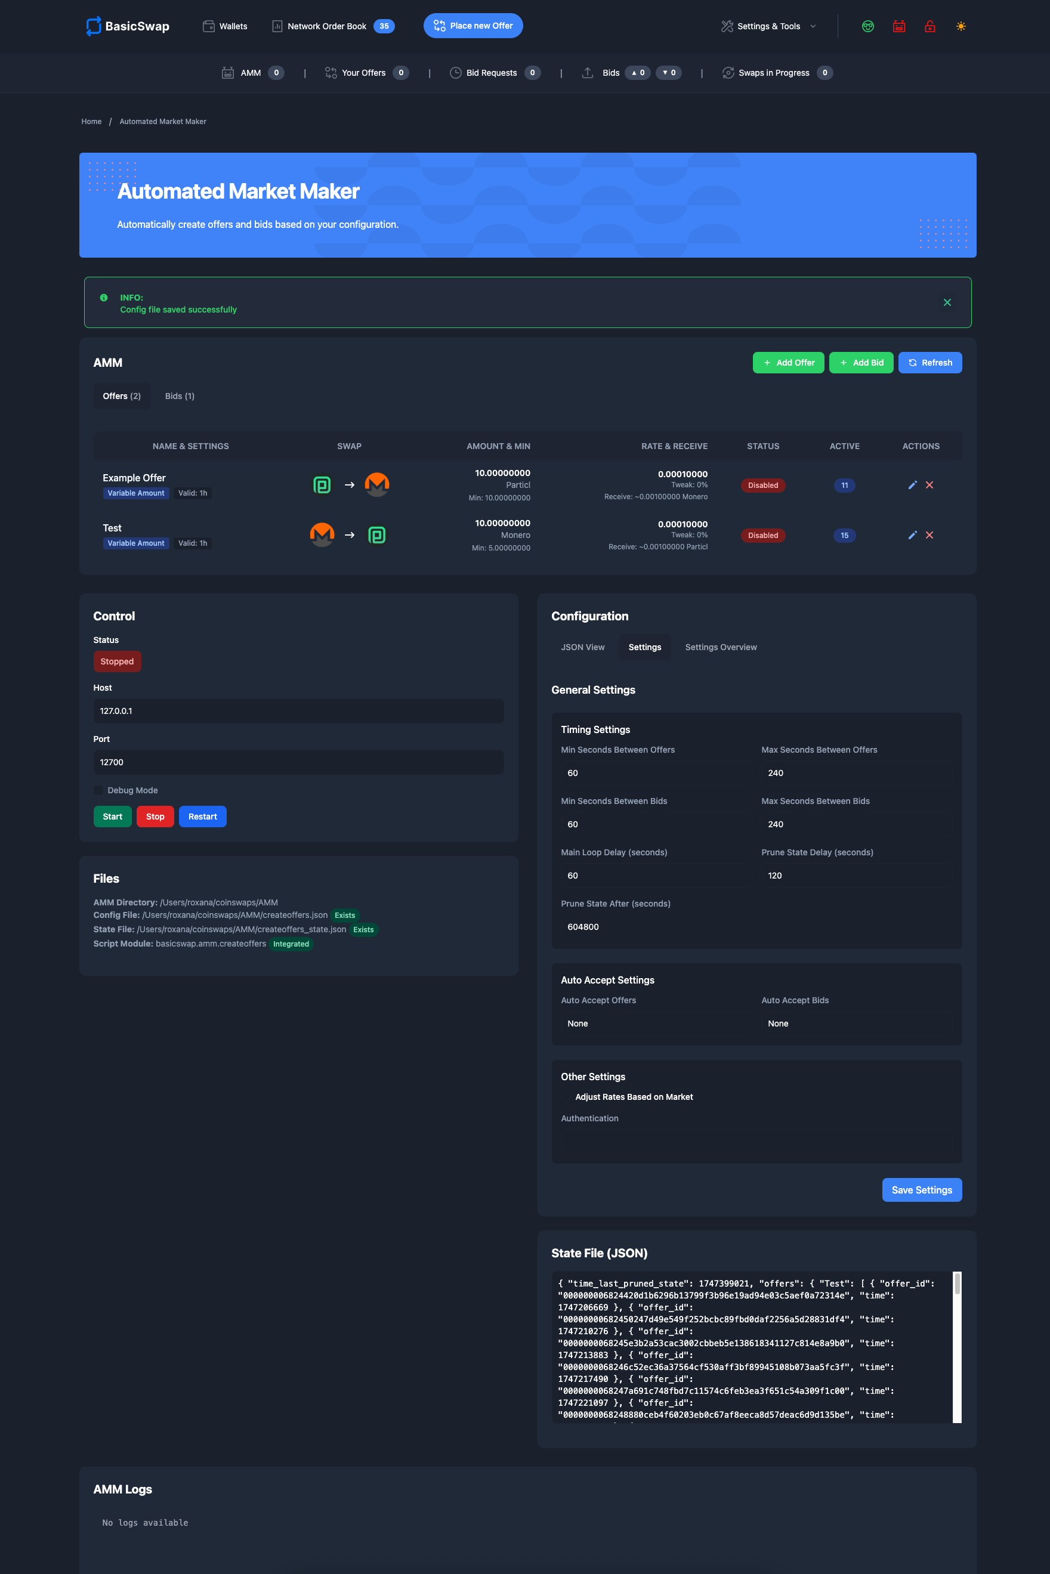Click the green info icon in the alert
The width and height of the screenshot is (1050, 1574).
(x=104, y=297)
